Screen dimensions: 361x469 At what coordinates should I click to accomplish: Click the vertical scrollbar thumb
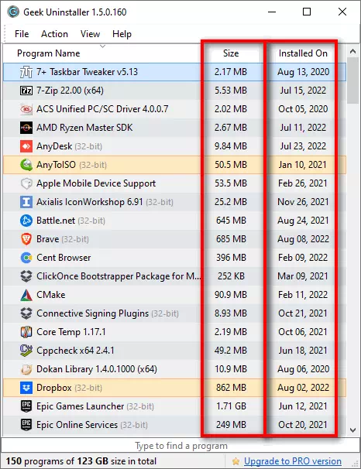(x=353, y=80)
